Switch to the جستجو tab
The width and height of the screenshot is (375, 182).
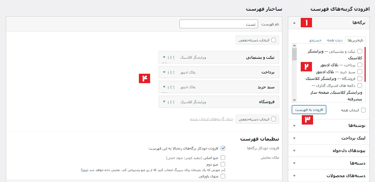pyautogui.click(x=315, y=40)
